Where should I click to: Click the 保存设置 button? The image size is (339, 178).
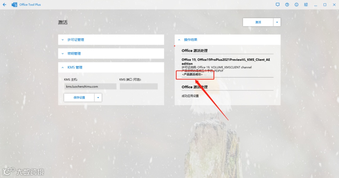pyautogui.click(x=79, y=98)
